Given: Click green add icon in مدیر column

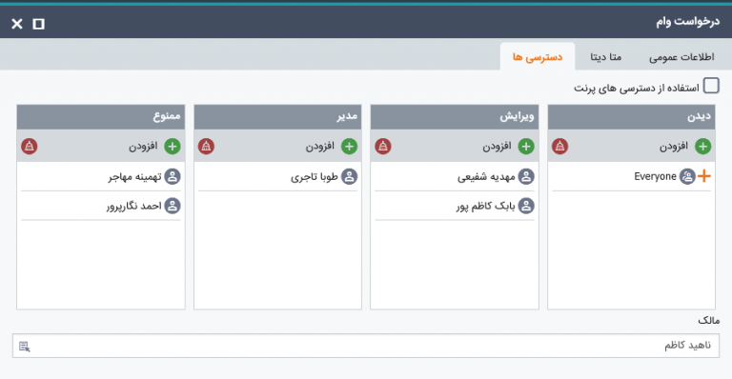Looking at the screenshot, I should point(349,147).
